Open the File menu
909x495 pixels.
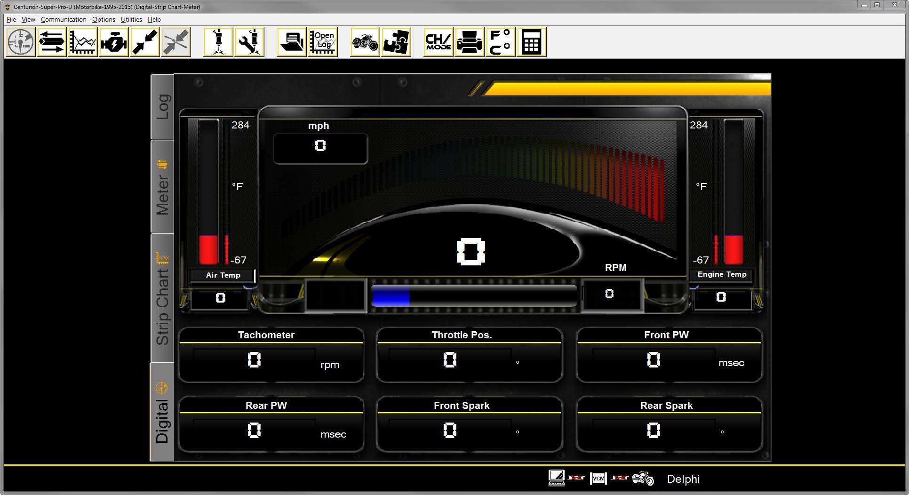[x=11, y=19]
